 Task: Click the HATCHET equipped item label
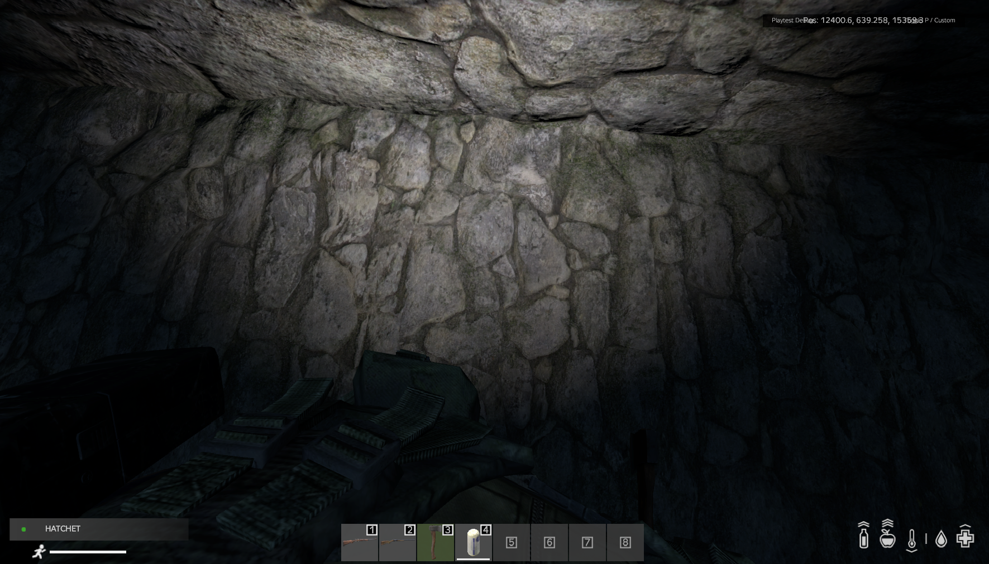[x=63, y=529]
